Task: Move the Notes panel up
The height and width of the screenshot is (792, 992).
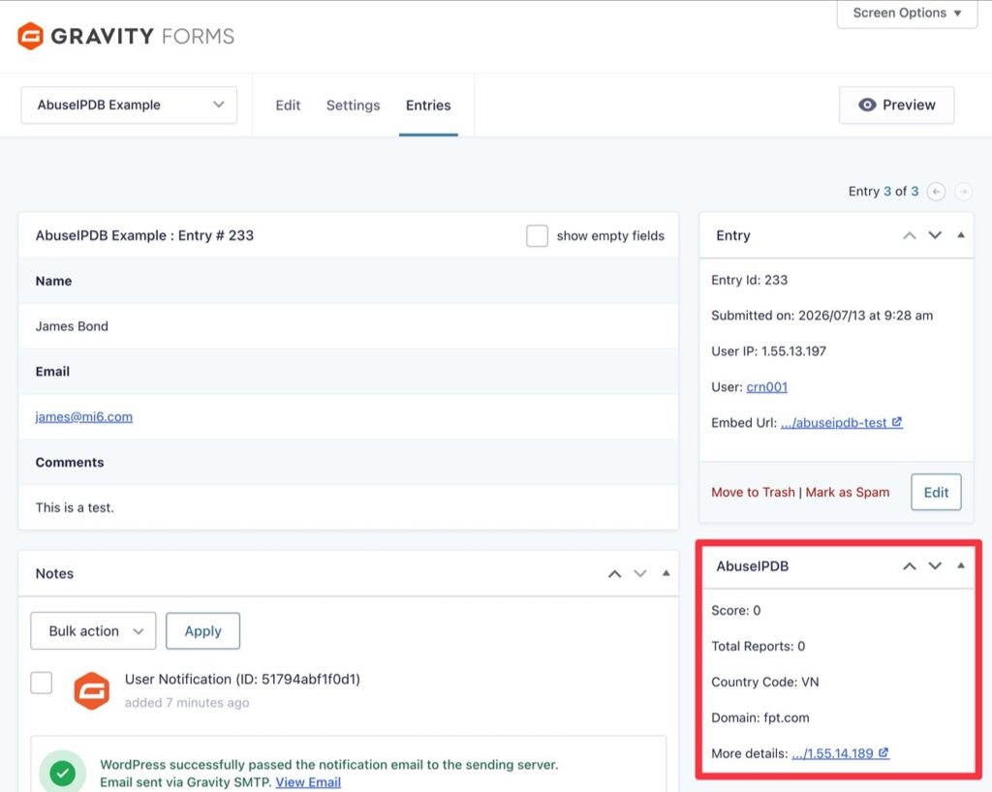Action: pyautogui.click(x=614, y=574)
